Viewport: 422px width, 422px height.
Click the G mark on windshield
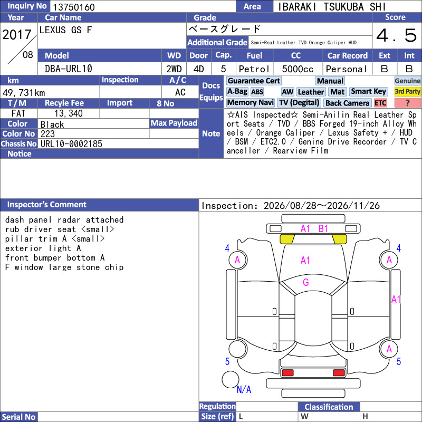pyautogui.click(x=306, y=282)
